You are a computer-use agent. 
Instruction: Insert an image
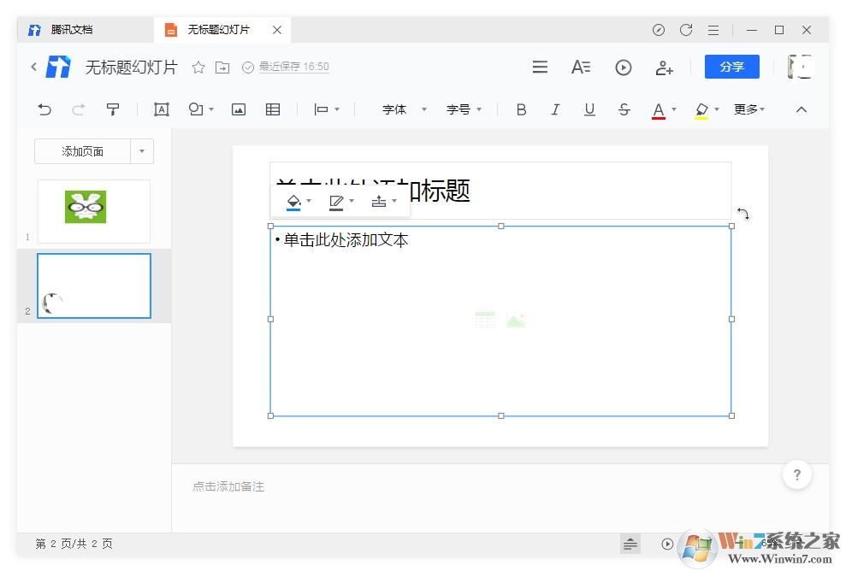238,109
